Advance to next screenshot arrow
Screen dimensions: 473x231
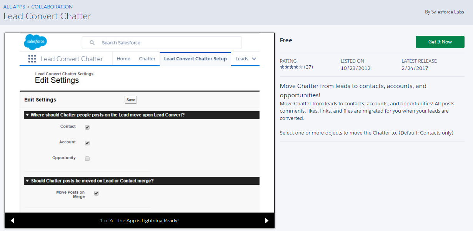click(x=267, y=221)
